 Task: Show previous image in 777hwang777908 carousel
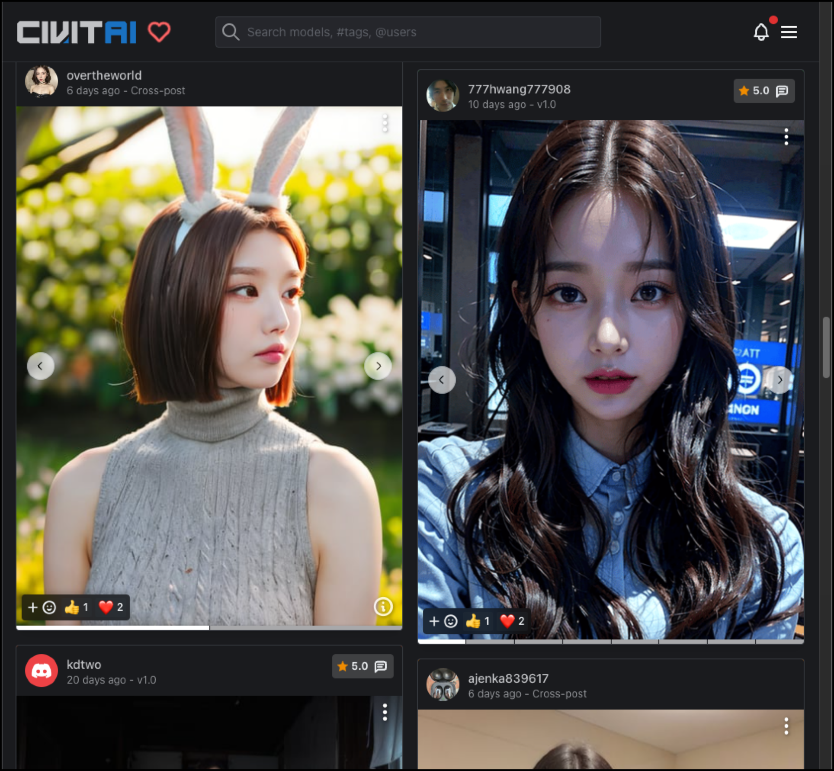click(442, 380)
